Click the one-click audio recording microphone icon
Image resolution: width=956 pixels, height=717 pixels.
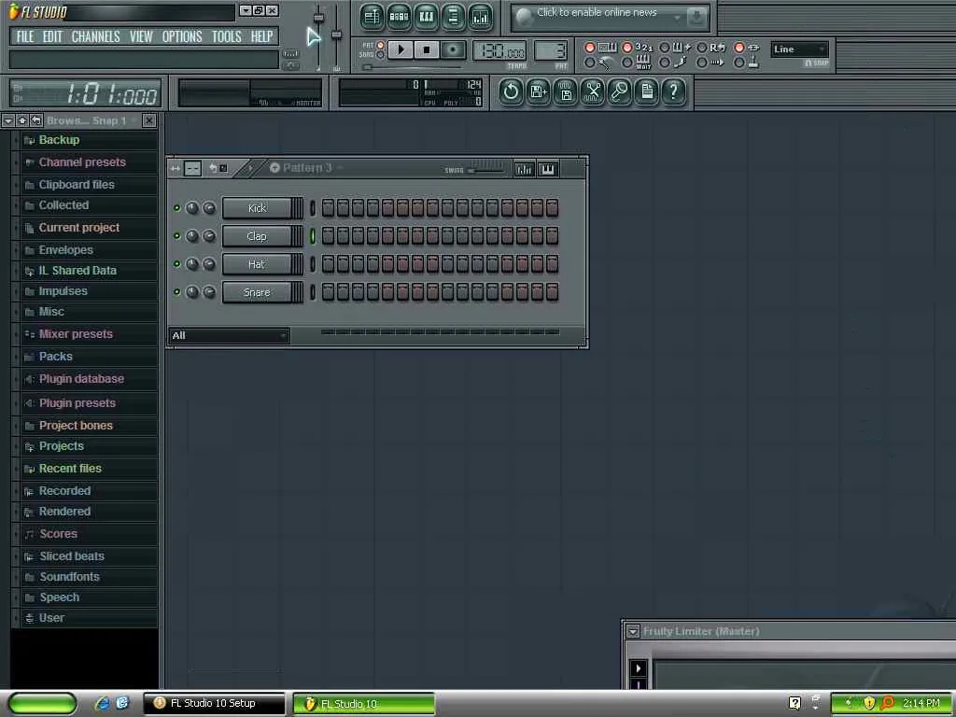(620, 92)
